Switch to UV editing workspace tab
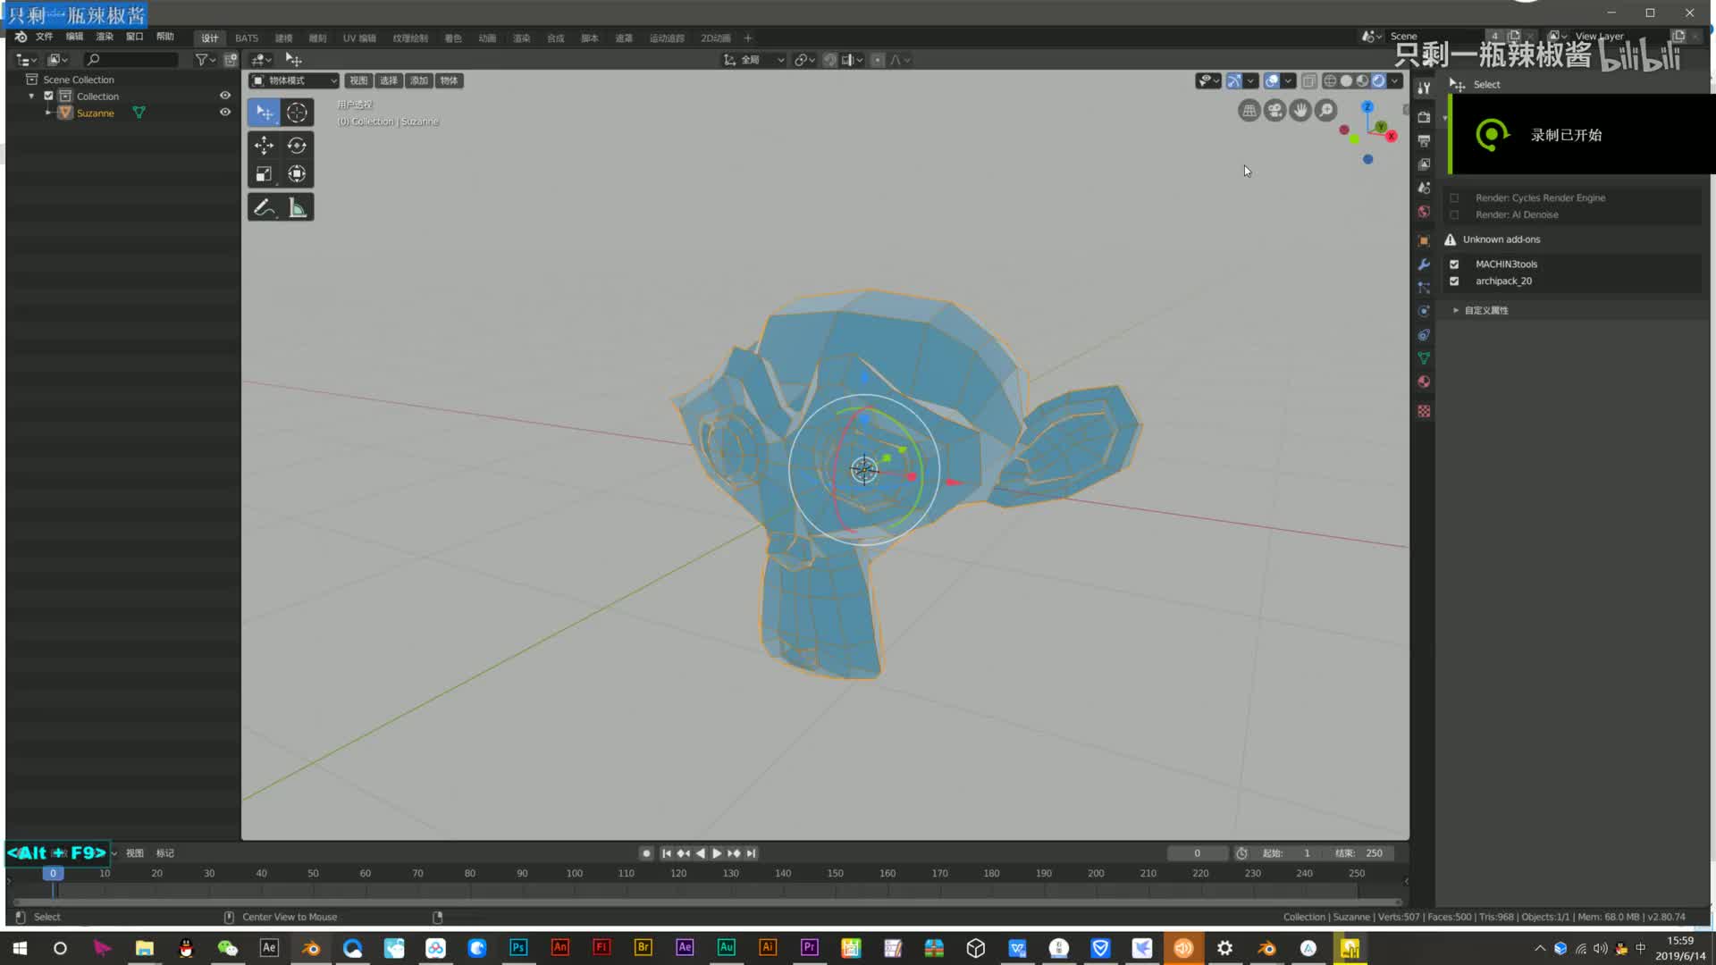Image resolution: width=1716 pixels, height=965 pixels. (x=359, y=38)
